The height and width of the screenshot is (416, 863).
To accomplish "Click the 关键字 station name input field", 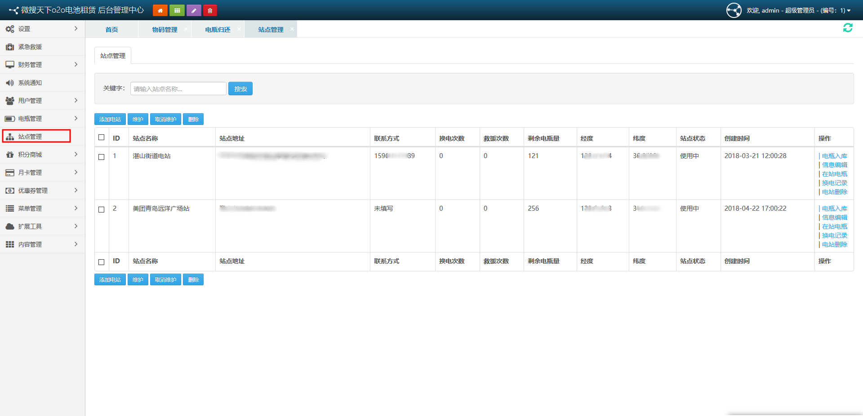I will (178, 89).
